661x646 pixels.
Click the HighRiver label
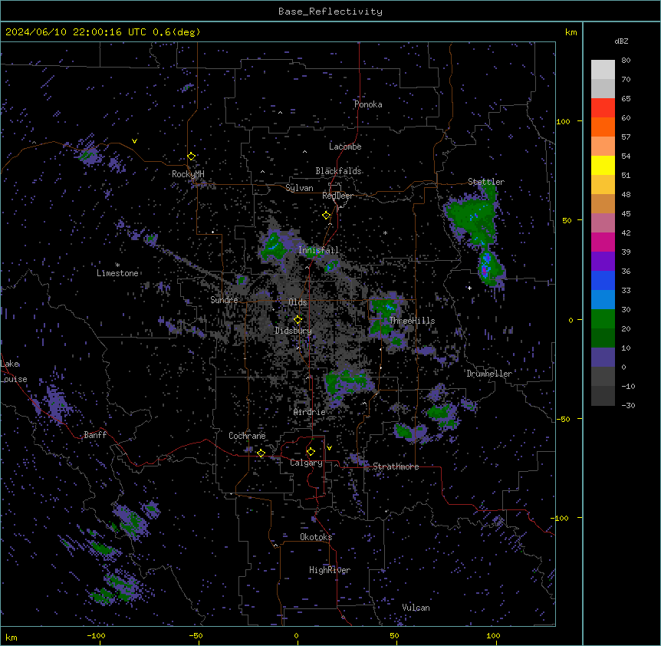(x=330, y=570)
